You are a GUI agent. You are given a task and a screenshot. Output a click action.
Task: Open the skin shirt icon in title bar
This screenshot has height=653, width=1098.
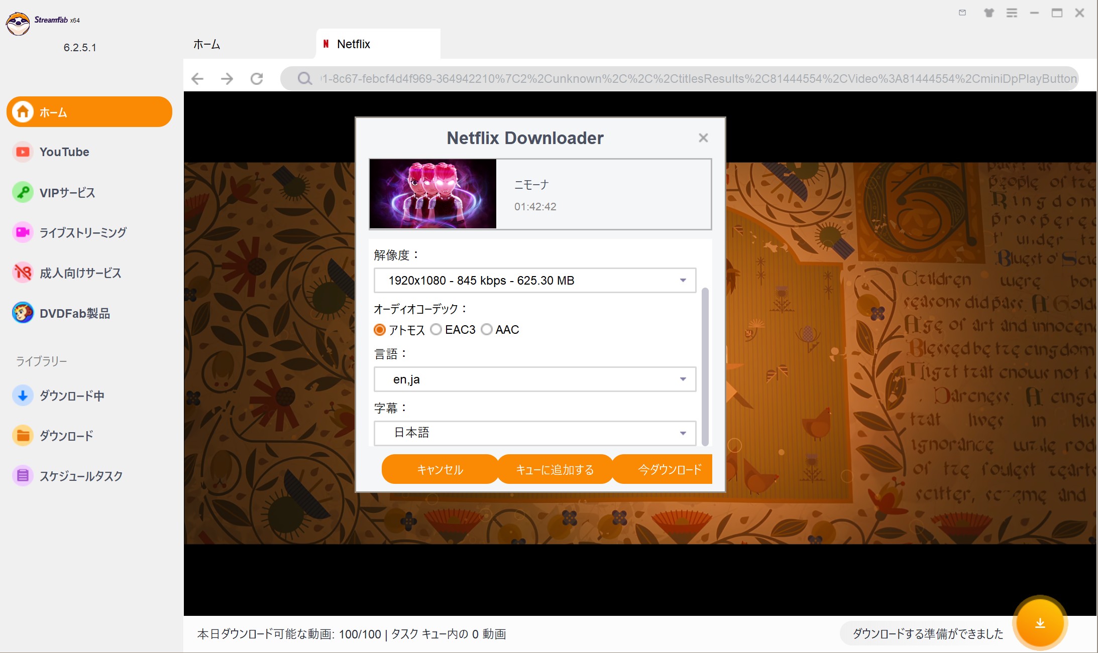989,13
